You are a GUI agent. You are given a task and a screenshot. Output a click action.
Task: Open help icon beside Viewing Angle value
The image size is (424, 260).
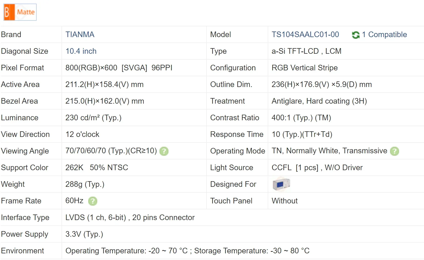(x=164, y=151)
